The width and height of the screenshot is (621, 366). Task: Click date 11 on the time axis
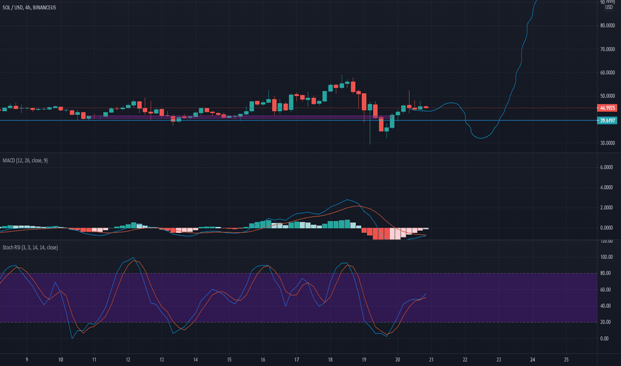(x=94, y=359)
